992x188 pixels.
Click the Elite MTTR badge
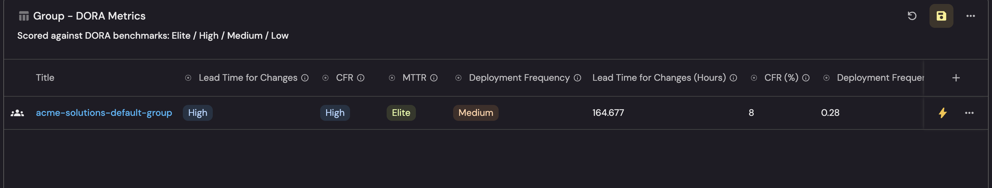[401, 113]
